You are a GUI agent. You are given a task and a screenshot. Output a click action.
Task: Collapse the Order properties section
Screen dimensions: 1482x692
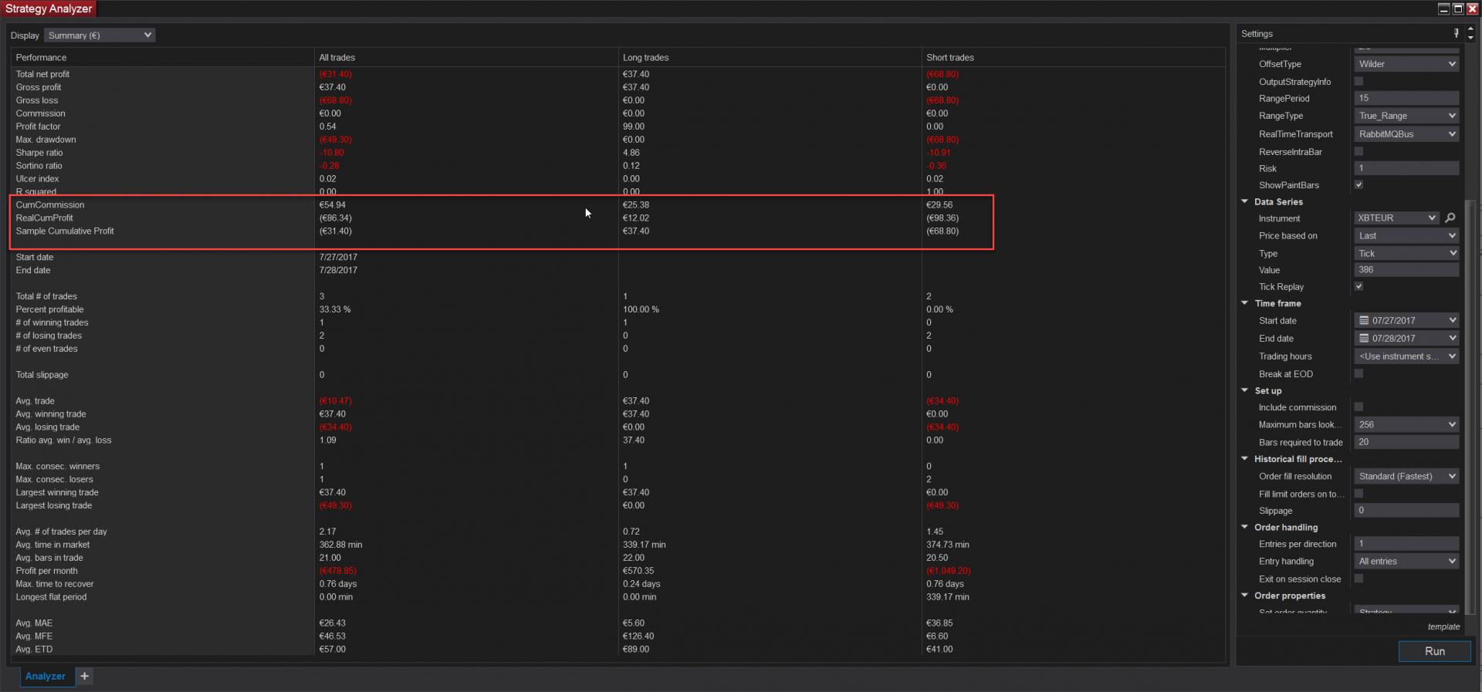1245,595
